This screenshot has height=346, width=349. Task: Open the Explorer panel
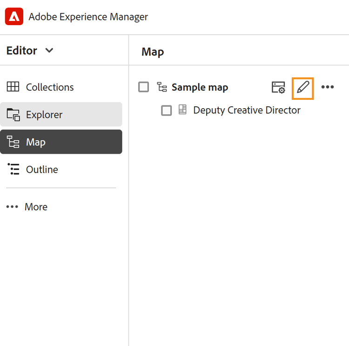[44, 115]
